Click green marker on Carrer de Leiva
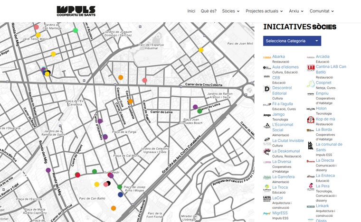 click(199, 111)
